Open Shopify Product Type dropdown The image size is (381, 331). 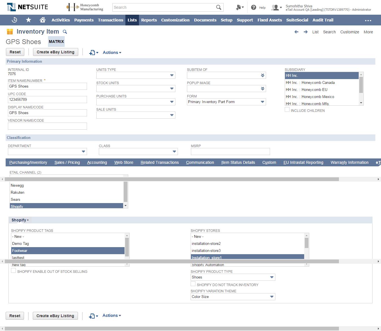click(272, 277)
